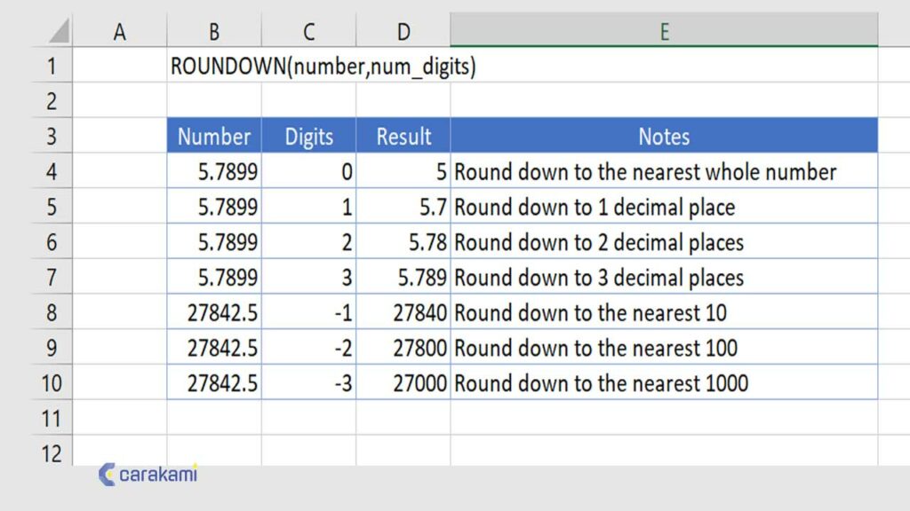Select the Notes column header cell
The image size is (910, 511).
663,137
